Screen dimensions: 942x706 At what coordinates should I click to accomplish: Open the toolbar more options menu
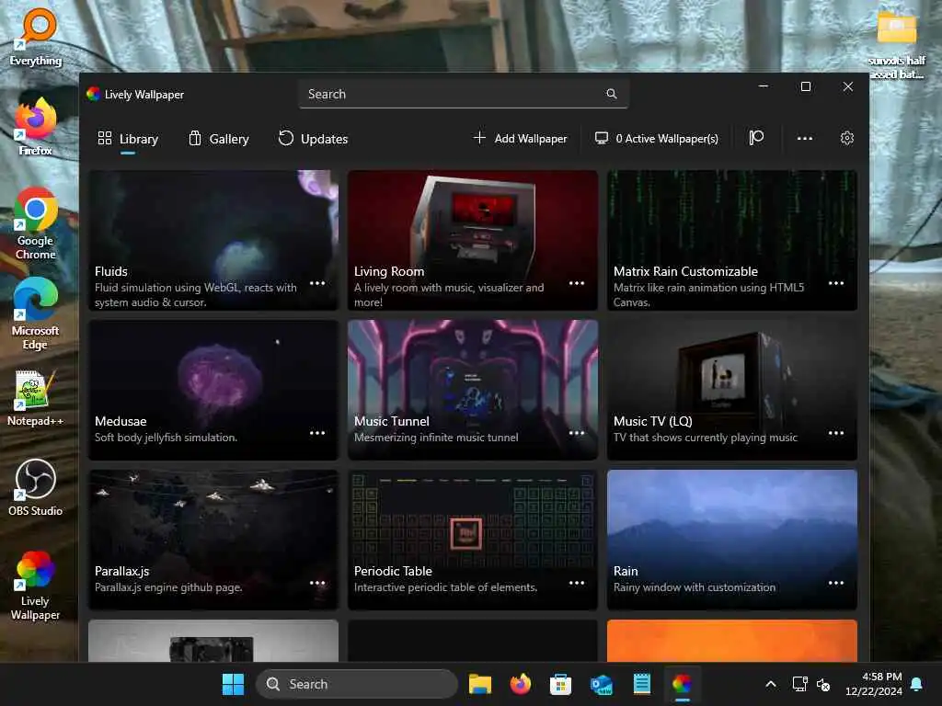tap(804, 138)
